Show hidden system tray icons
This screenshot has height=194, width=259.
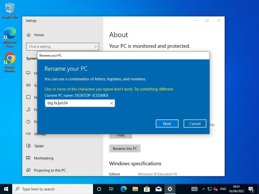pyautogui.click(x=204, y=189)
